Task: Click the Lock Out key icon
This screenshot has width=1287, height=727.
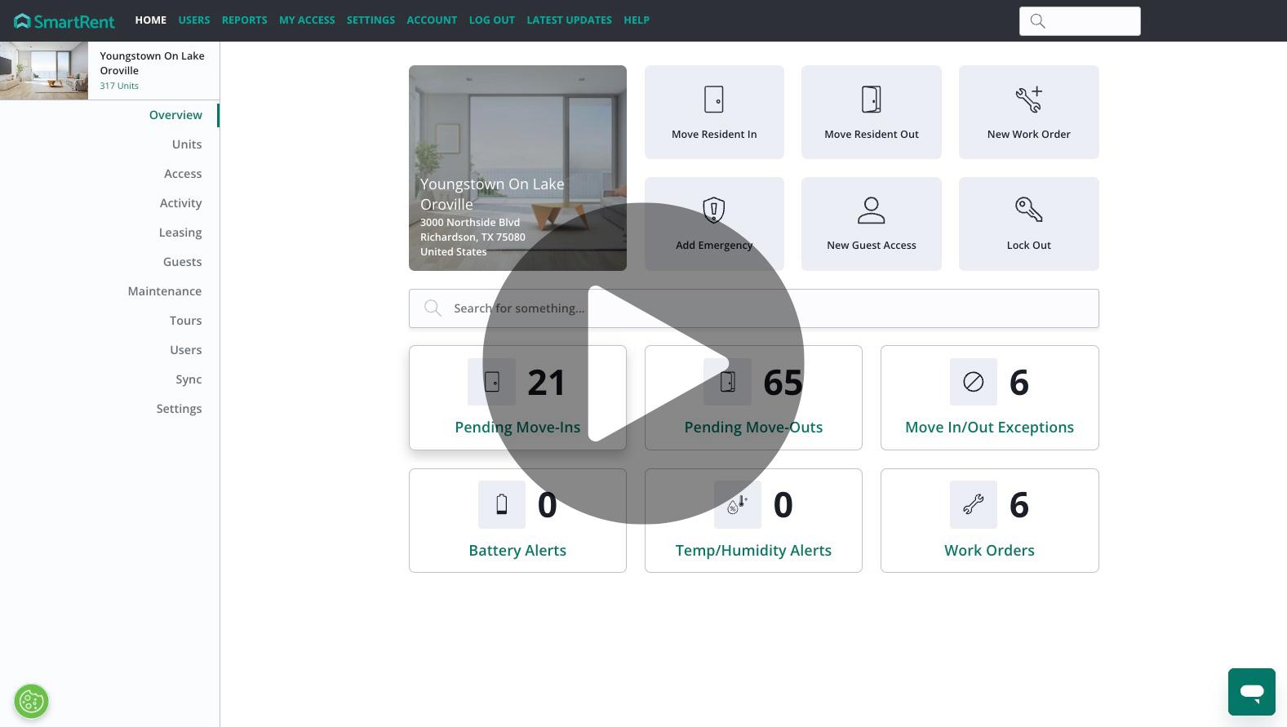Action: [1028, 211]
